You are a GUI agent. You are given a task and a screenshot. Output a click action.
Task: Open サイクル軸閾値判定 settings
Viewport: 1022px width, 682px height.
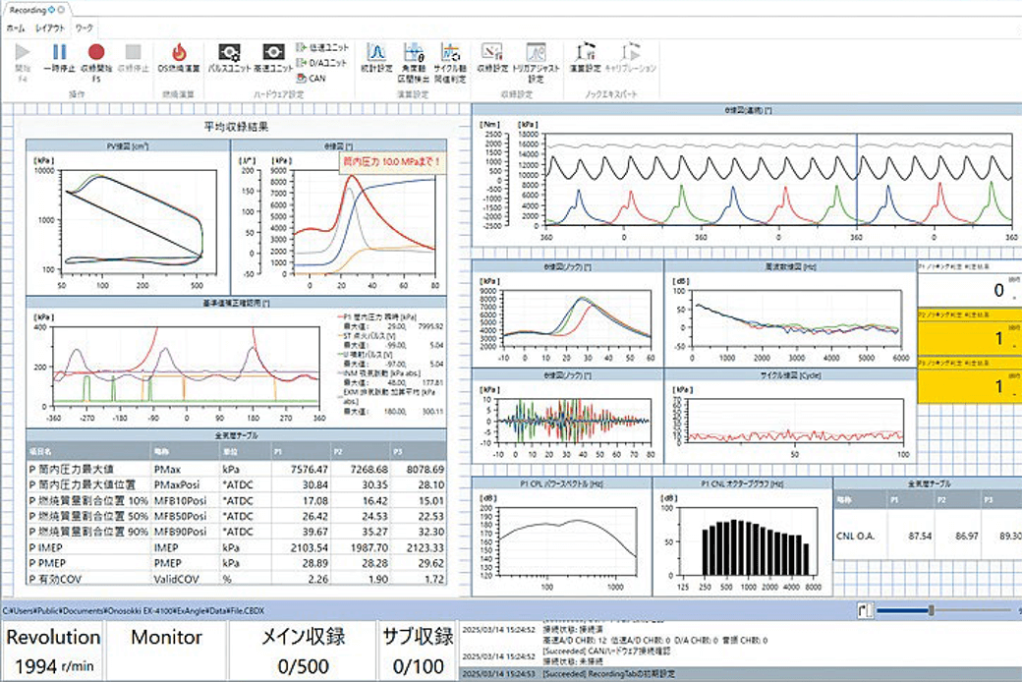tap(451, 58)
